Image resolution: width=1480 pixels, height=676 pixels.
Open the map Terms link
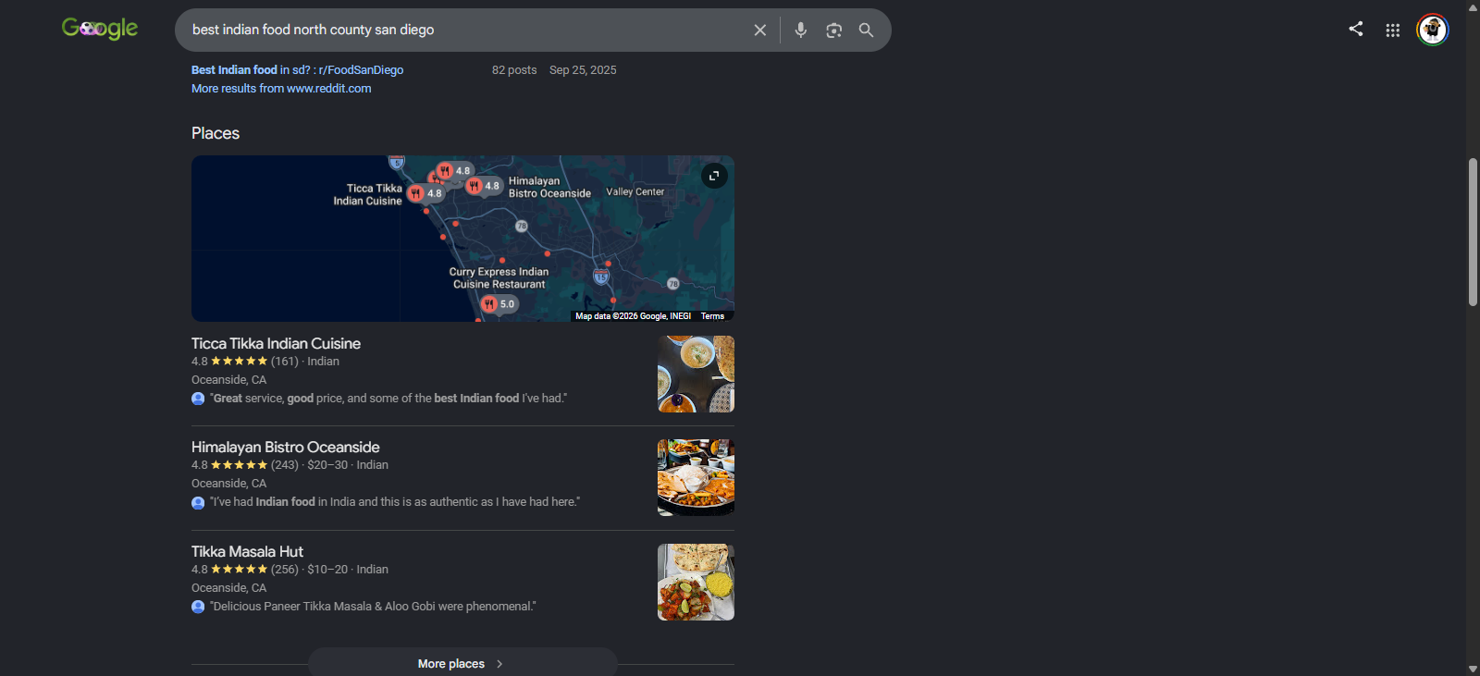(x=712, y=316)
